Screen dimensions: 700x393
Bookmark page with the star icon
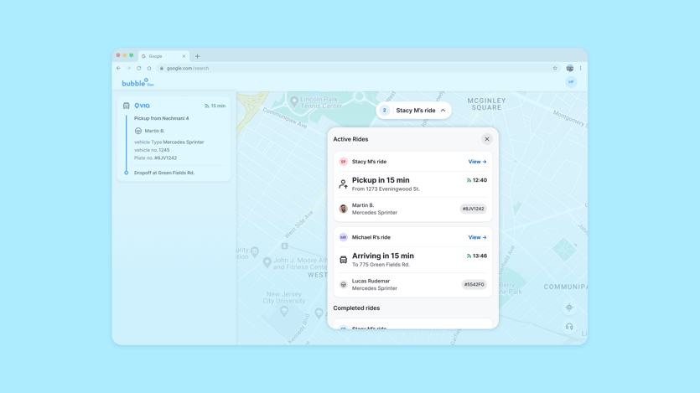tap(555, 69)
